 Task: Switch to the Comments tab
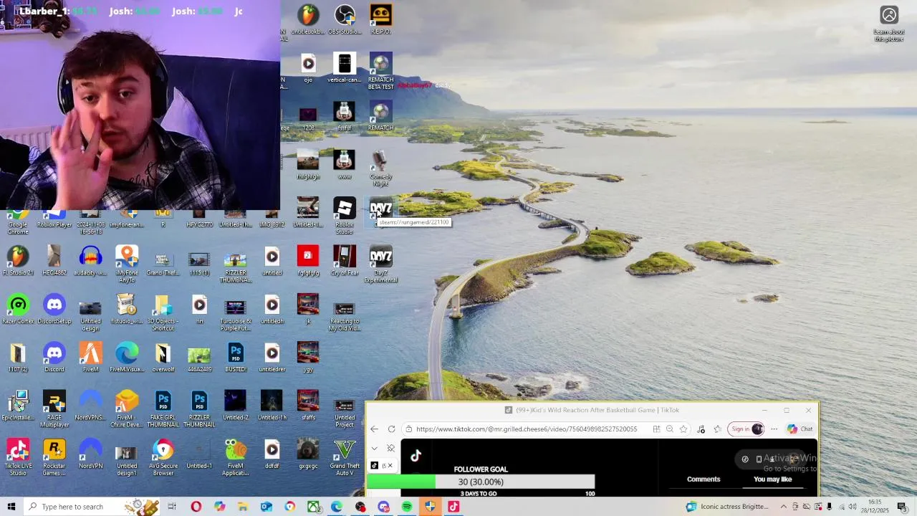click(704, 479)
